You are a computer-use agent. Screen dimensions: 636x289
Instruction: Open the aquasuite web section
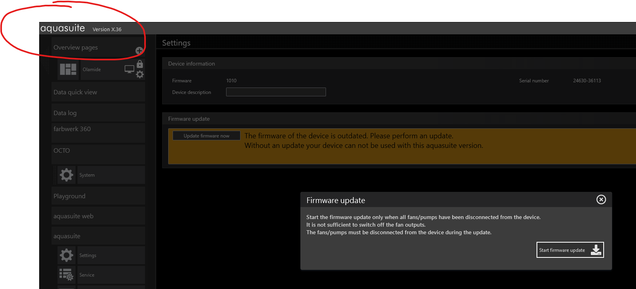pos(98,216)
